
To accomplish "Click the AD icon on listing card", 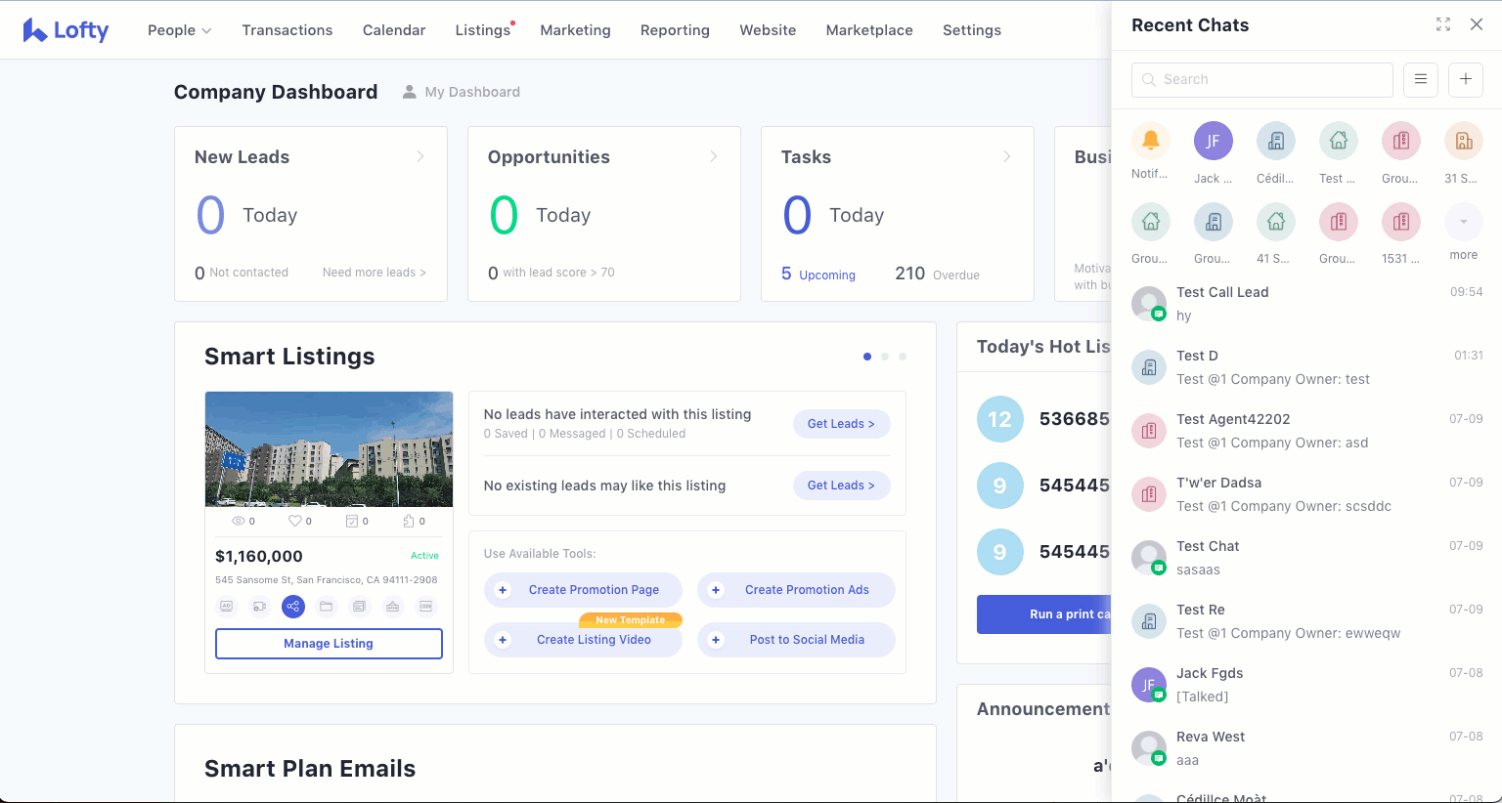I will tap(227, 607).
